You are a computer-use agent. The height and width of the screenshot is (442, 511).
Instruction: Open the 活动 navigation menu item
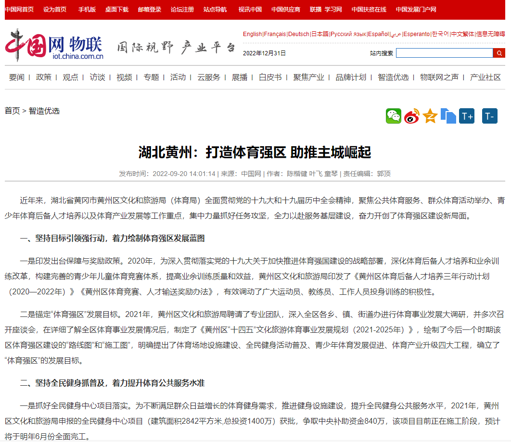pyautogui.click(x=178, y=77)
